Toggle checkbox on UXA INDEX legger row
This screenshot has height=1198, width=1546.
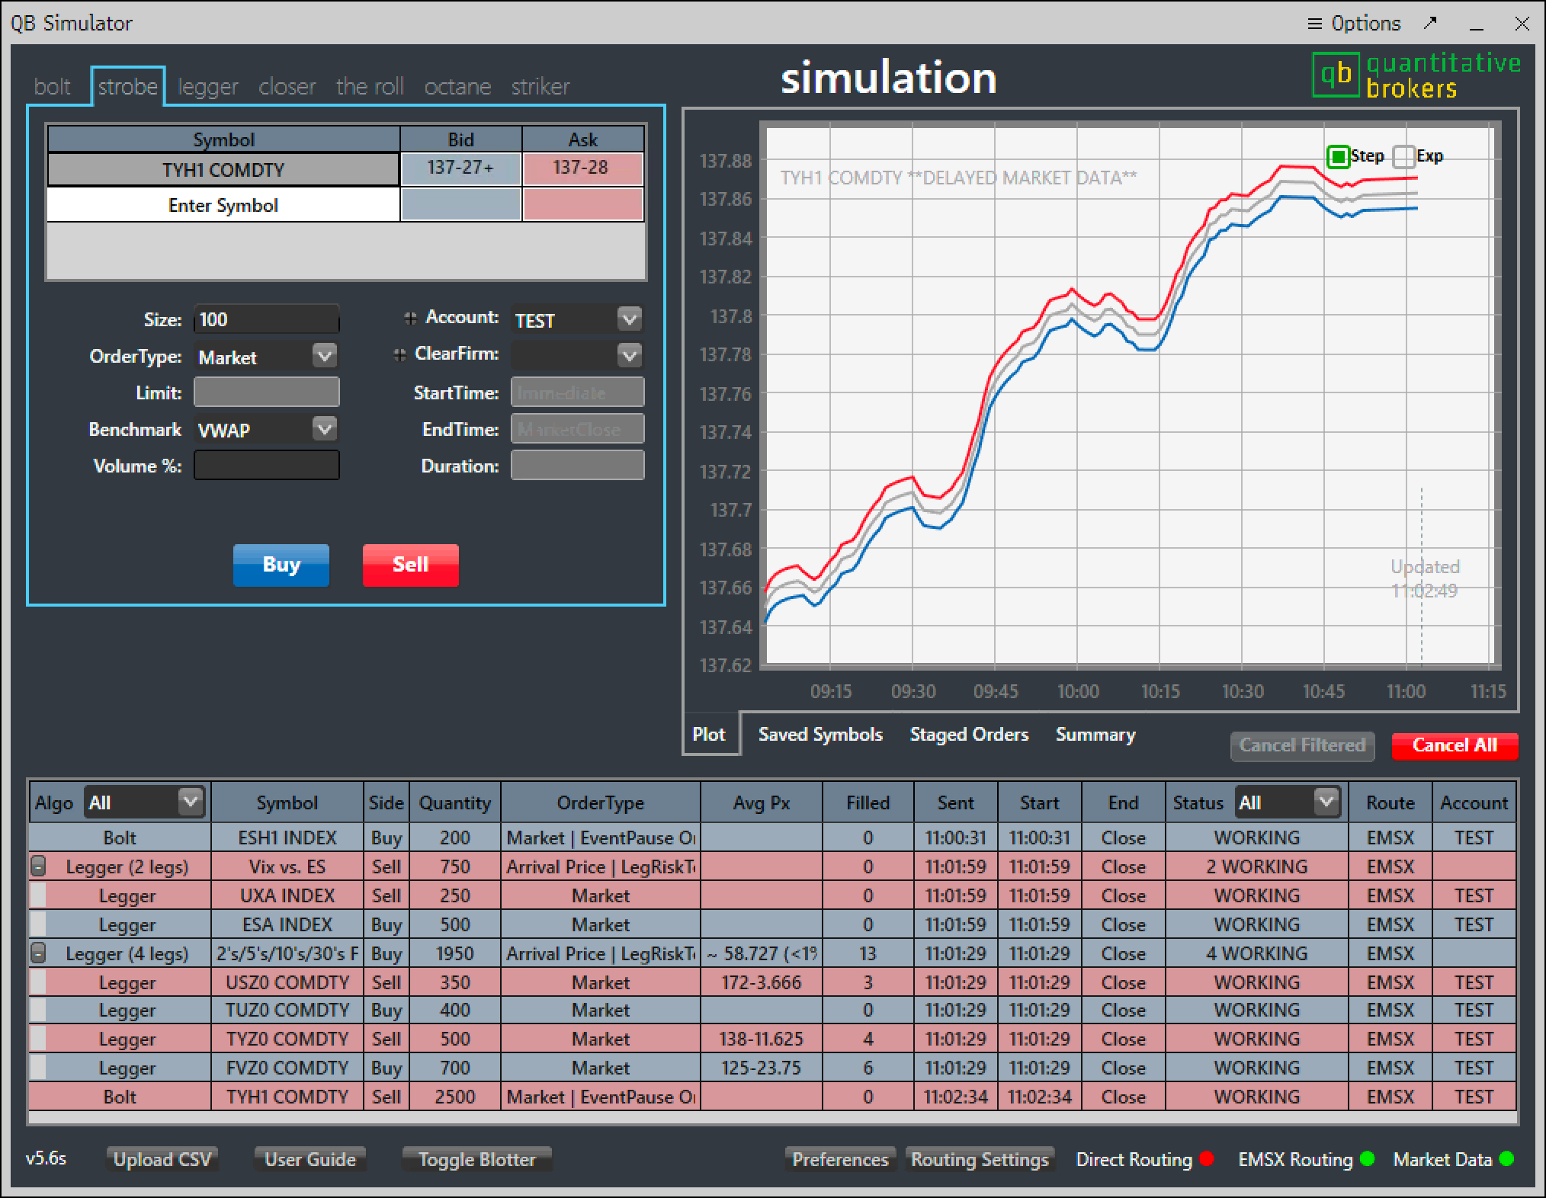pyautogui.click(x=37, y=895)
